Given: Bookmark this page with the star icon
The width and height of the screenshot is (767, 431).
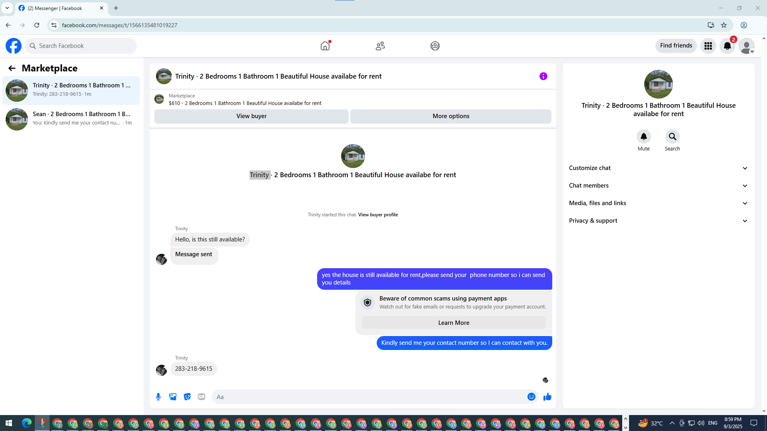Looking at the screenshot, I should (x=724, y=25).
